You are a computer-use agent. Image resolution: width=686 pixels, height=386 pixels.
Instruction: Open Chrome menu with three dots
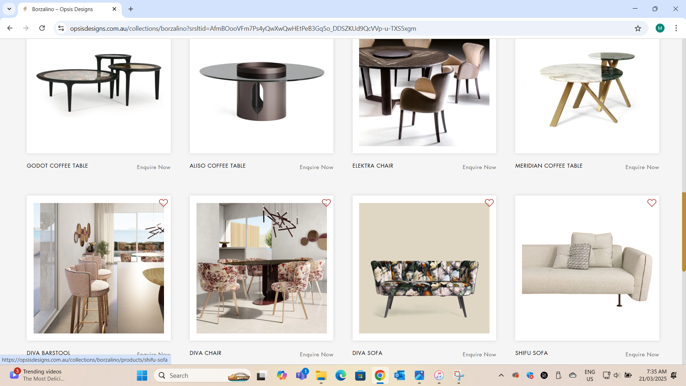coord(676,28)
